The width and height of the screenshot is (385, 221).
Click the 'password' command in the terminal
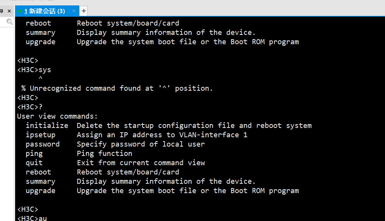tap(43, 144)
